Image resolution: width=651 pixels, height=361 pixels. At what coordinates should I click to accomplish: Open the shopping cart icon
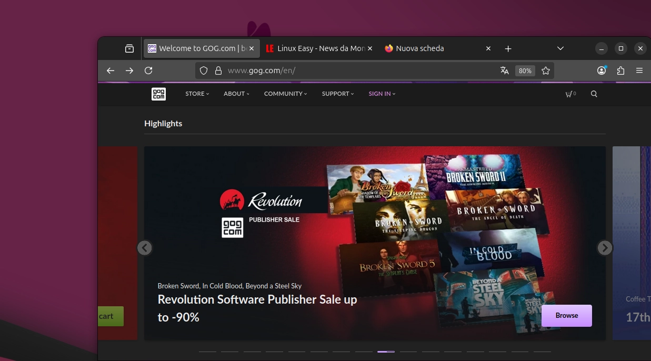point(569,94)
